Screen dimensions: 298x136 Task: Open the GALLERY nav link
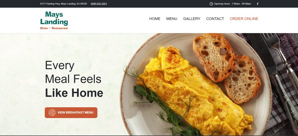pos(191,19)
